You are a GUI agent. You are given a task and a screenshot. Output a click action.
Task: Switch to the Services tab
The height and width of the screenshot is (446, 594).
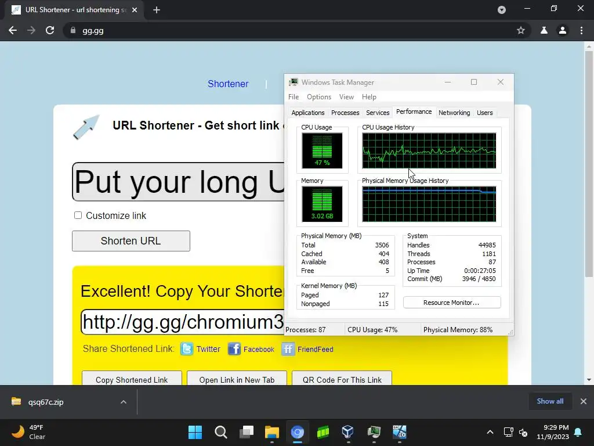[378, 113]
